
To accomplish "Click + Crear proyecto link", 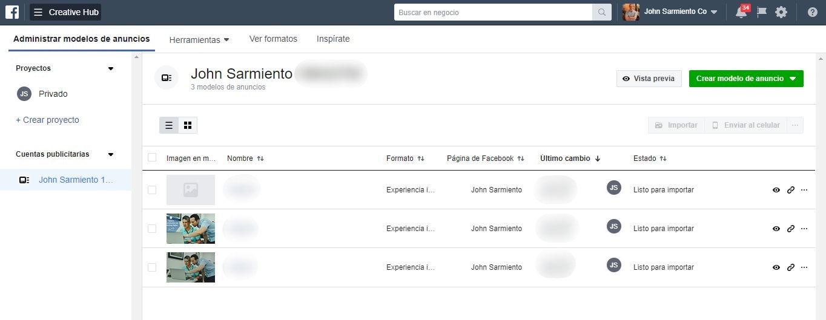I will [47, 120].
